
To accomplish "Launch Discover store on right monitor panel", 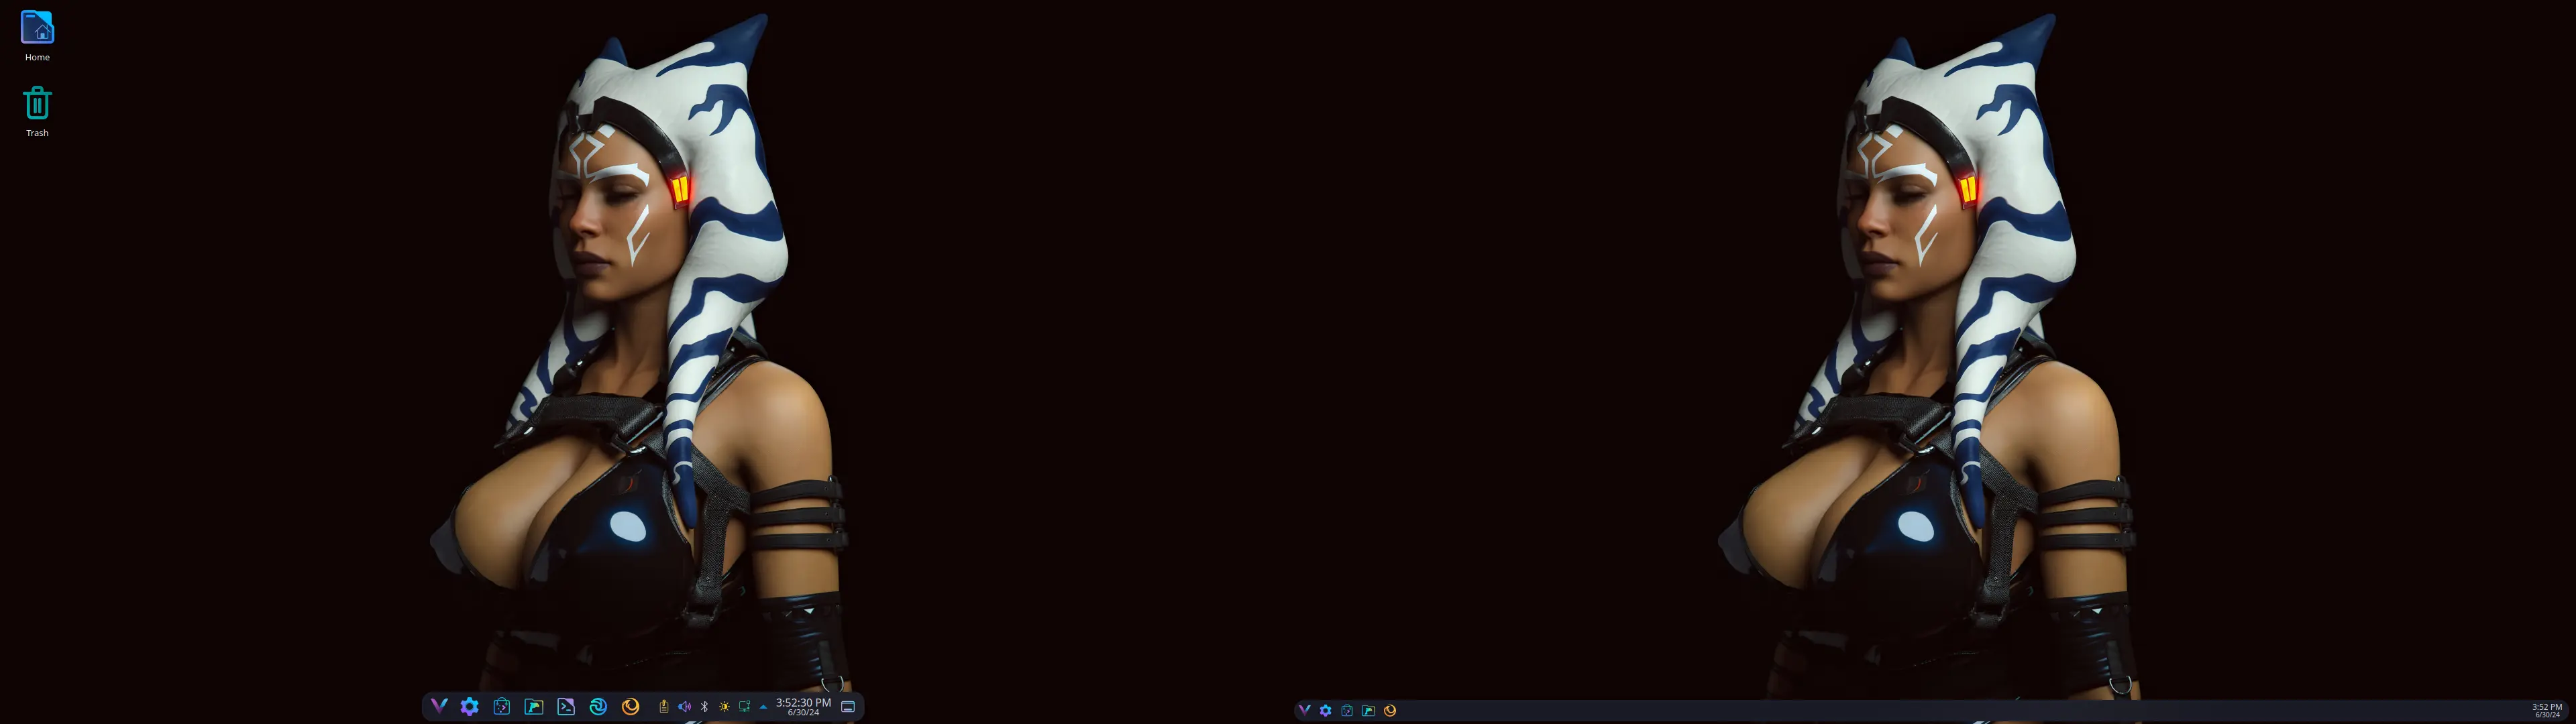I will coord(1347,710).
